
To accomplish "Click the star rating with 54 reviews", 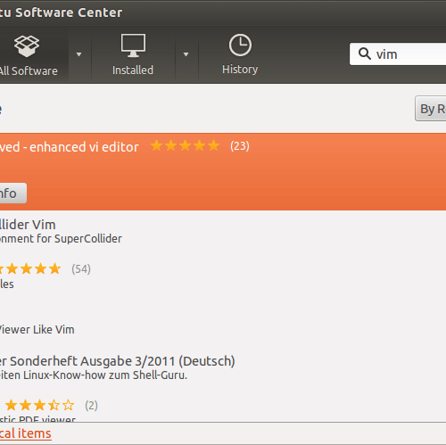I will (x=30, y=269).
